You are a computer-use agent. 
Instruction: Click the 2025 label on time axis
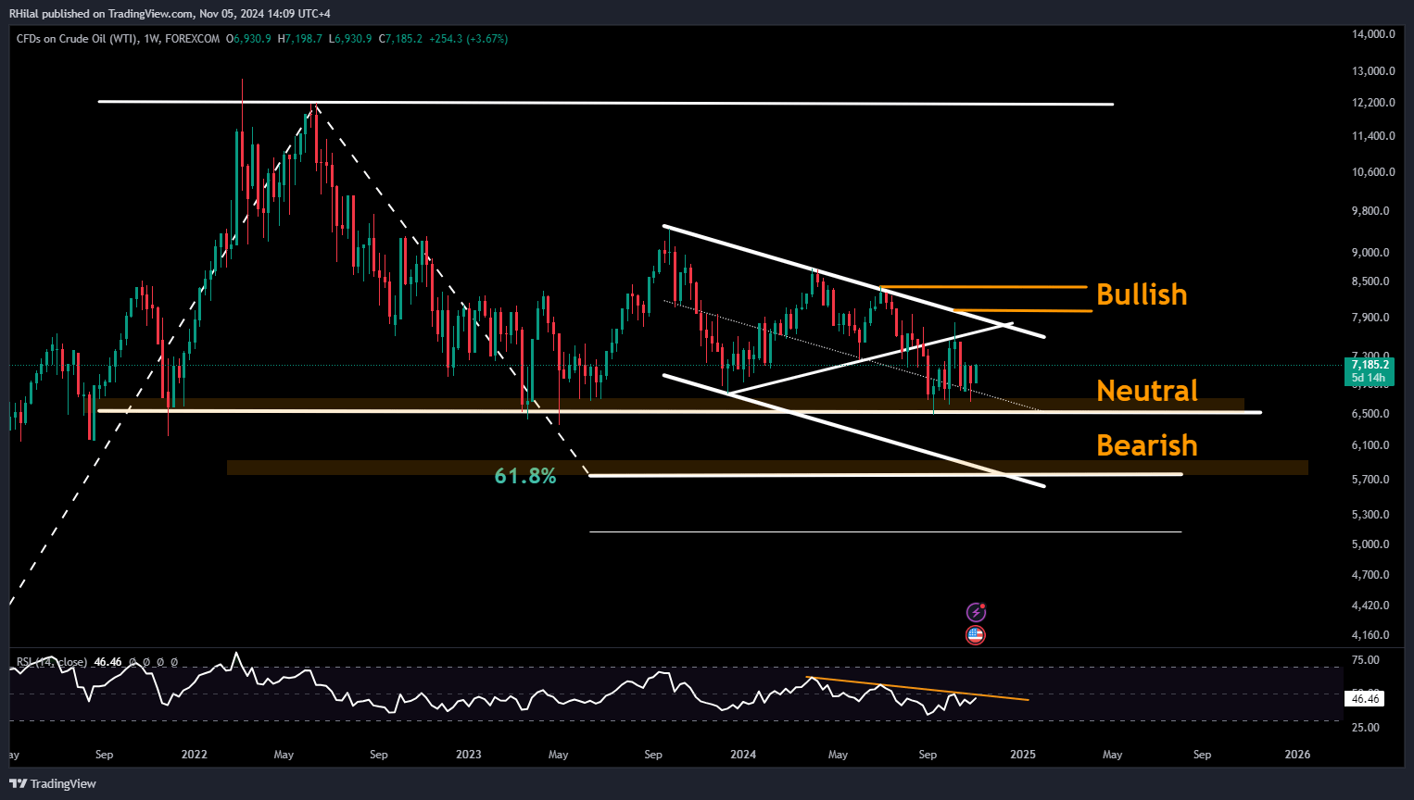click(x=1023, y=755)
